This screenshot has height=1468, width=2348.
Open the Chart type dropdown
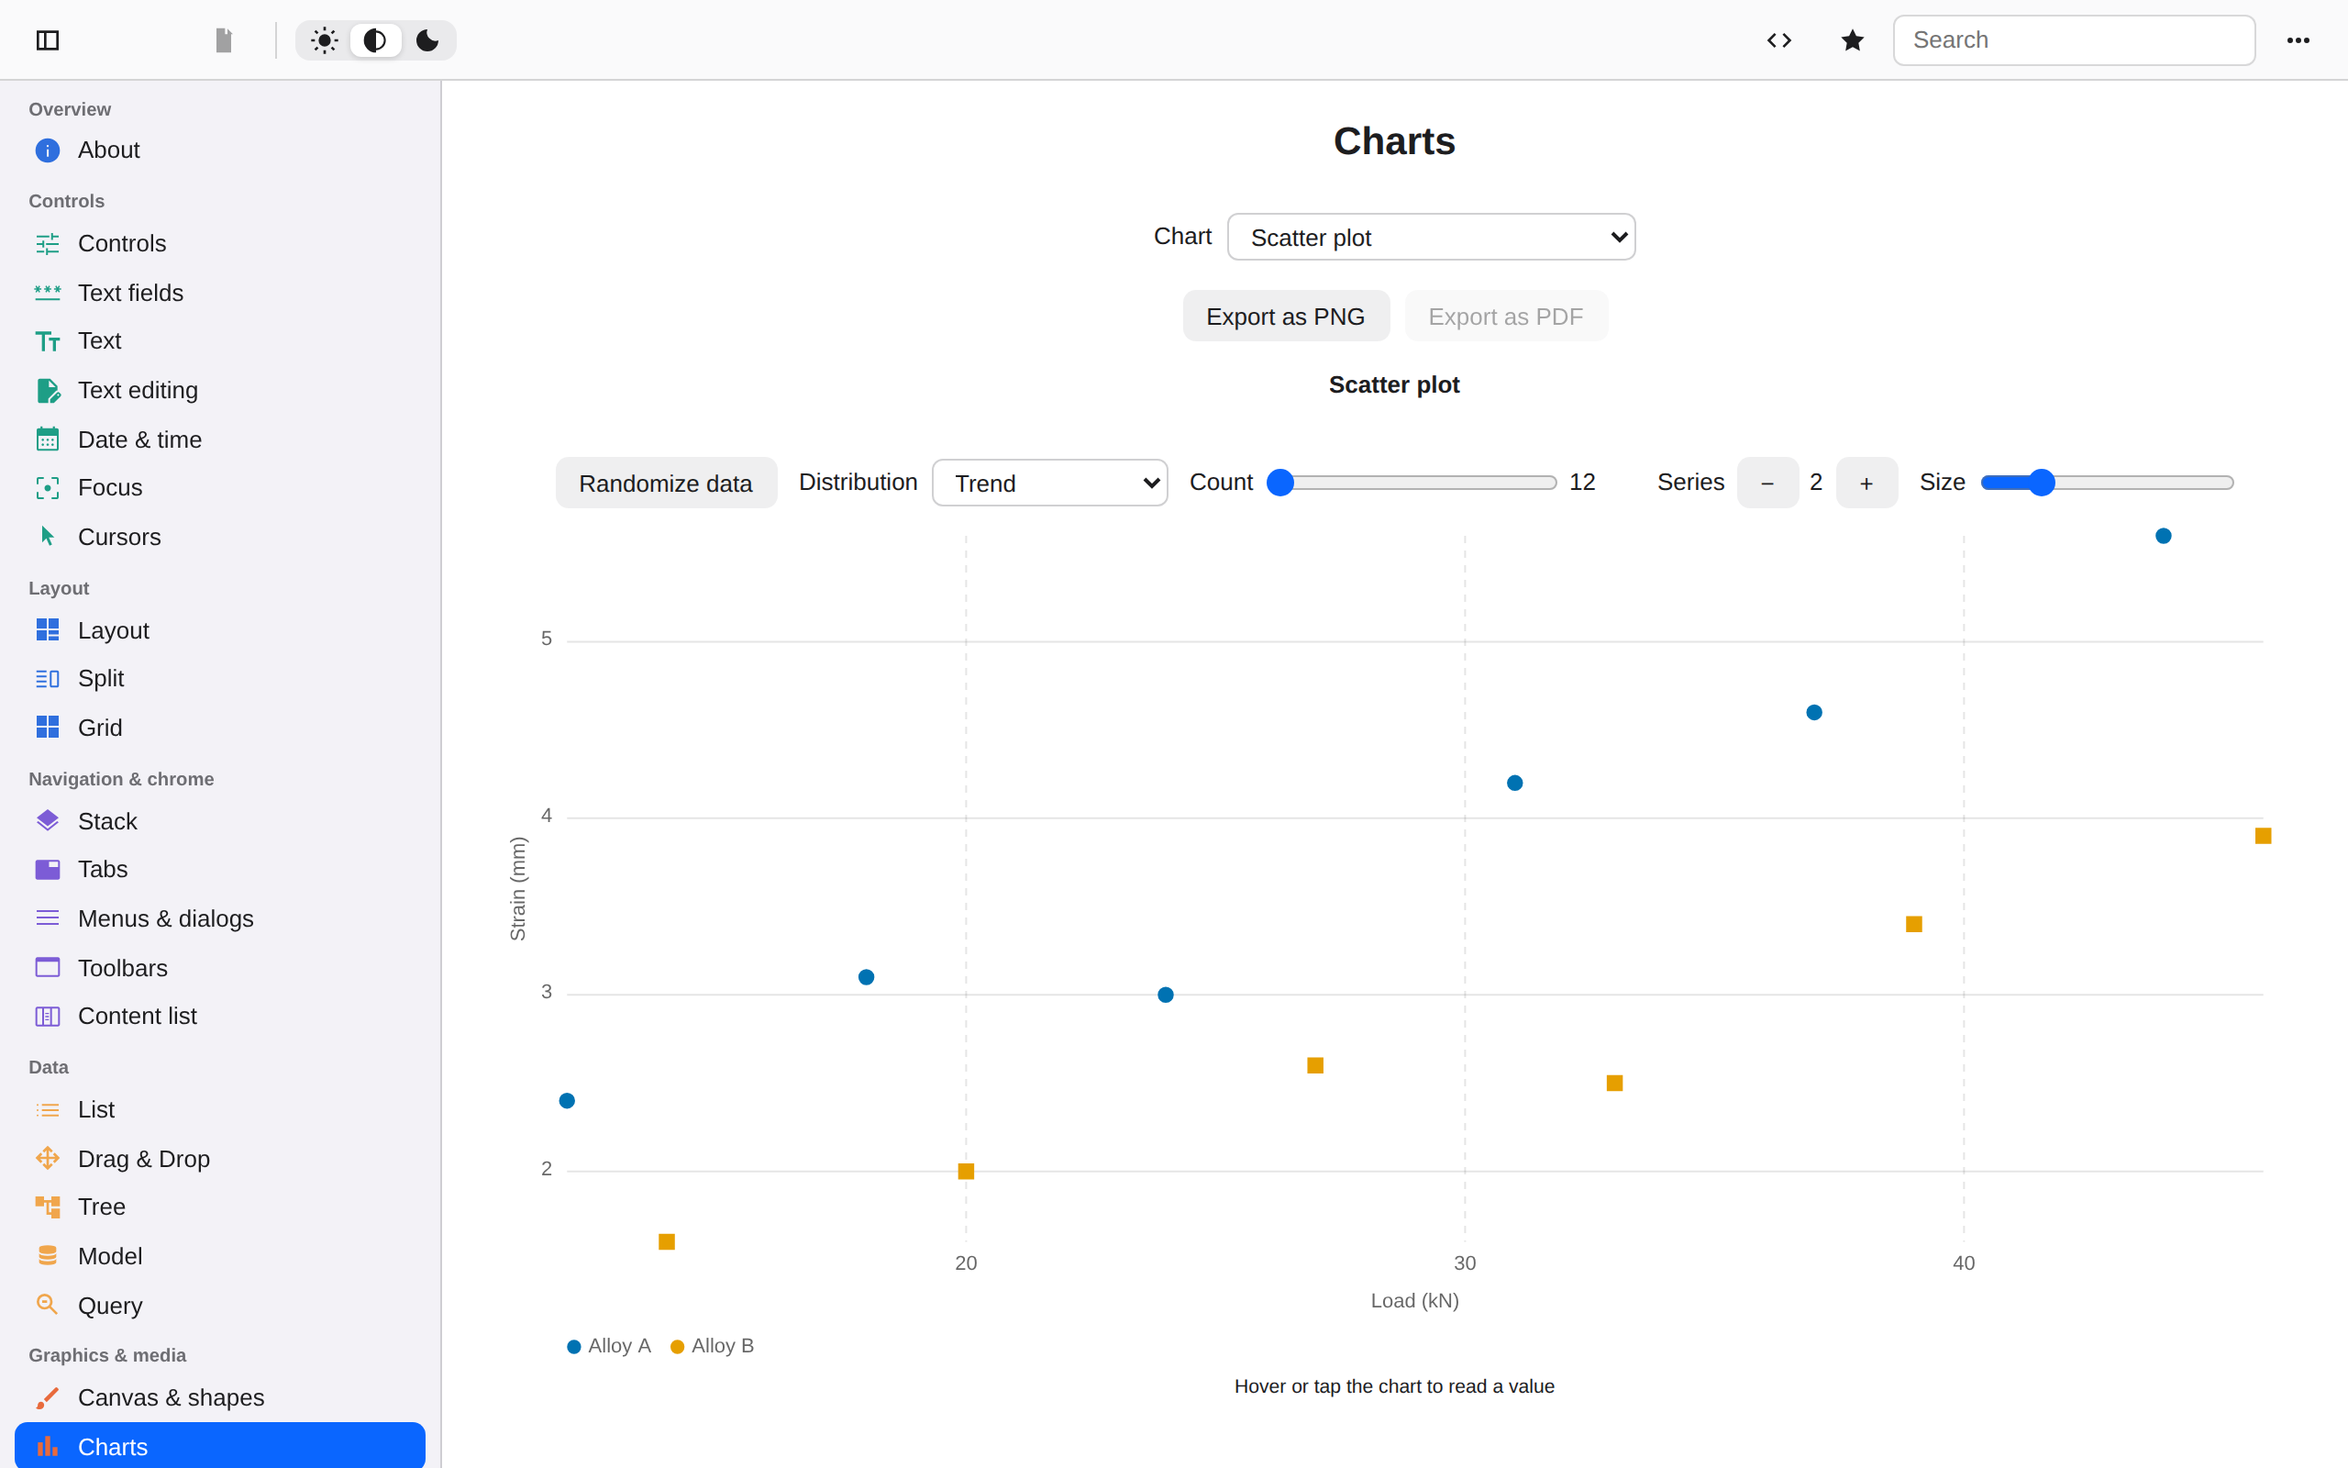tap(1431, 237)
